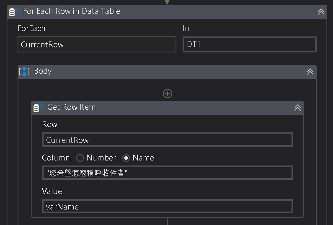Select the Number column radio button
Viewport: 333px width, 225px height.
pyautogui.click(x=80, y=158)
